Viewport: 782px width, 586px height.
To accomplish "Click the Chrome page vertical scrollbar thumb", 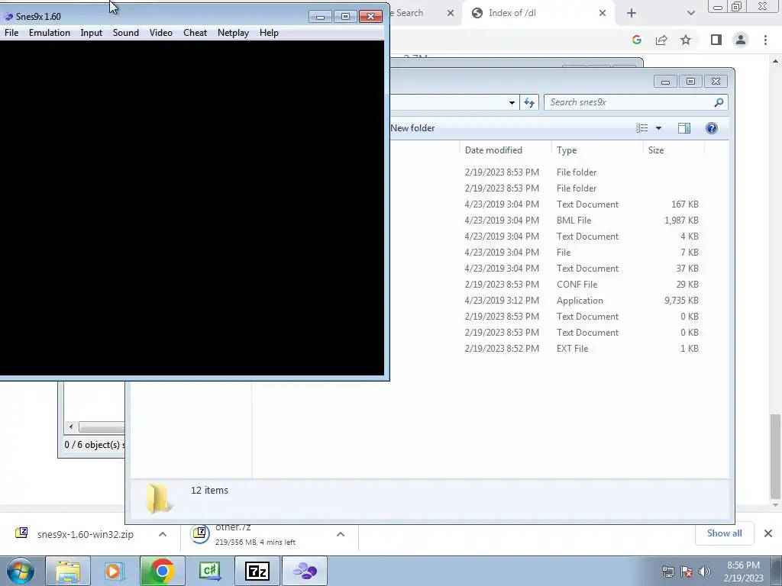I will (x=775, y=456).
